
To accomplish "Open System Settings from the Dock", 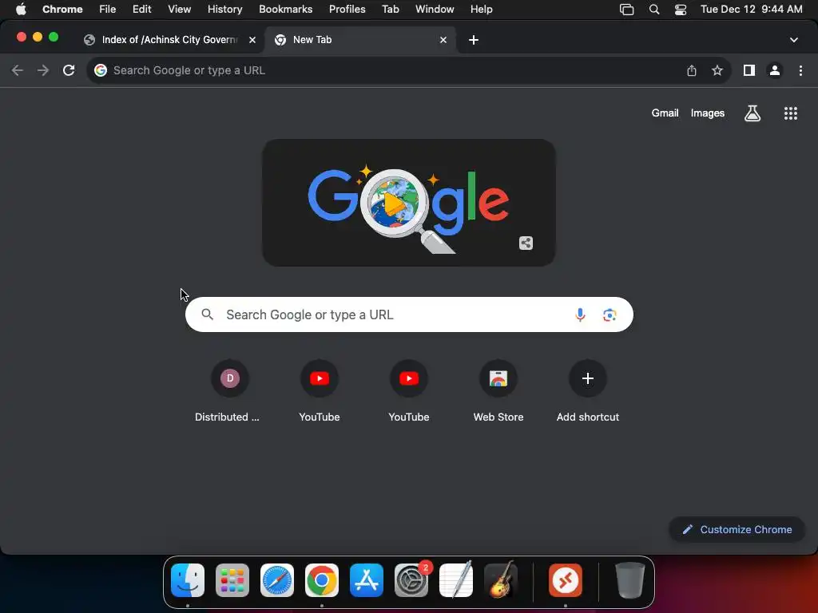I will coord(411,580).
